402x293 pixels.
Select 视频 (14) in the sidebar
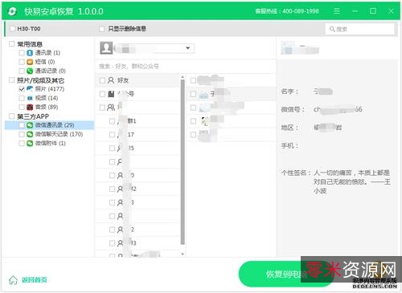[x=47, y=98]
